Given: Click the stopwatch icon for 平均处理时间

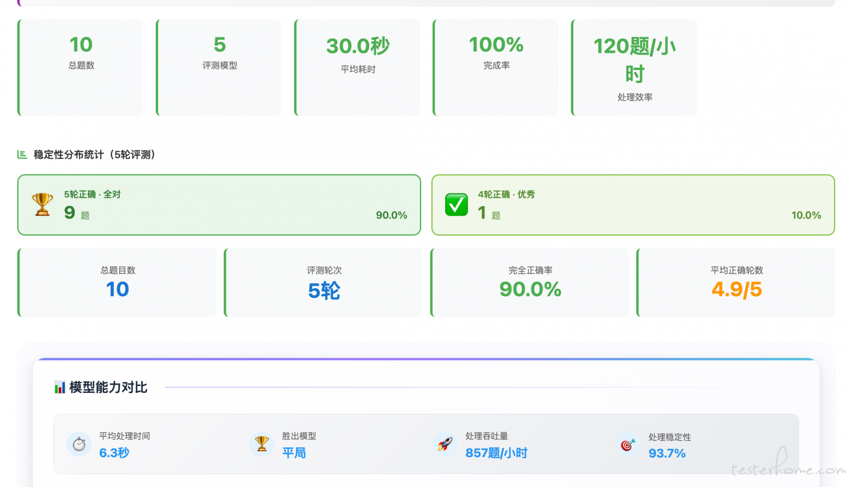Looking at the screenshot, I should coord(79,444).
